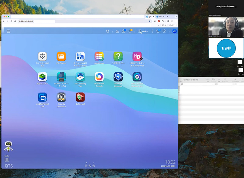Click the お客様 participant tile
The height and width of the screenshot is (178, 244).
tap(226, 48)
